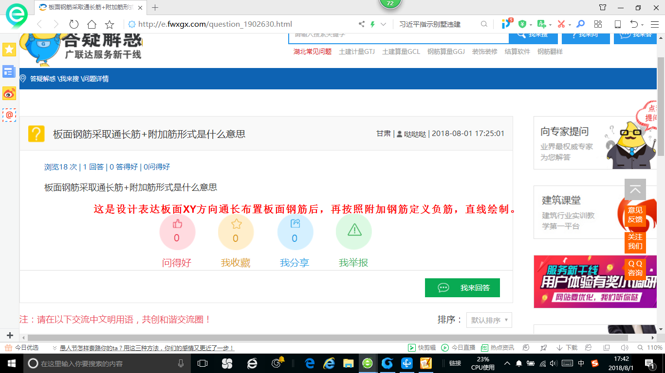Click the 我收藏 star circle
665x373 pixels.
point(236,232)
